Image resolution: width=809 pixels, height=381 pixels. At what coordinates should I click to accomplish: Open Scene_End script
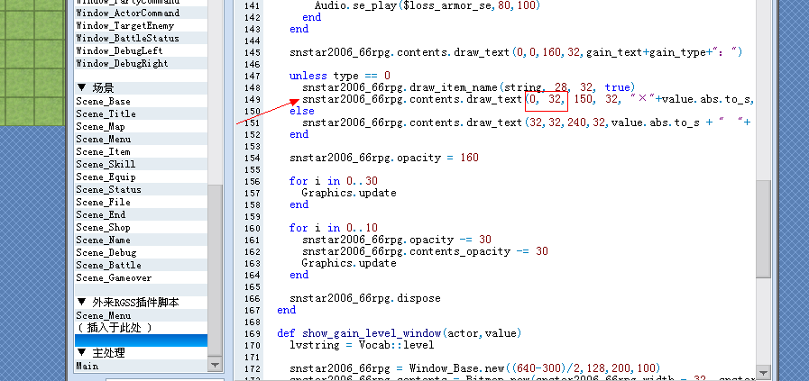pos(141,214)
